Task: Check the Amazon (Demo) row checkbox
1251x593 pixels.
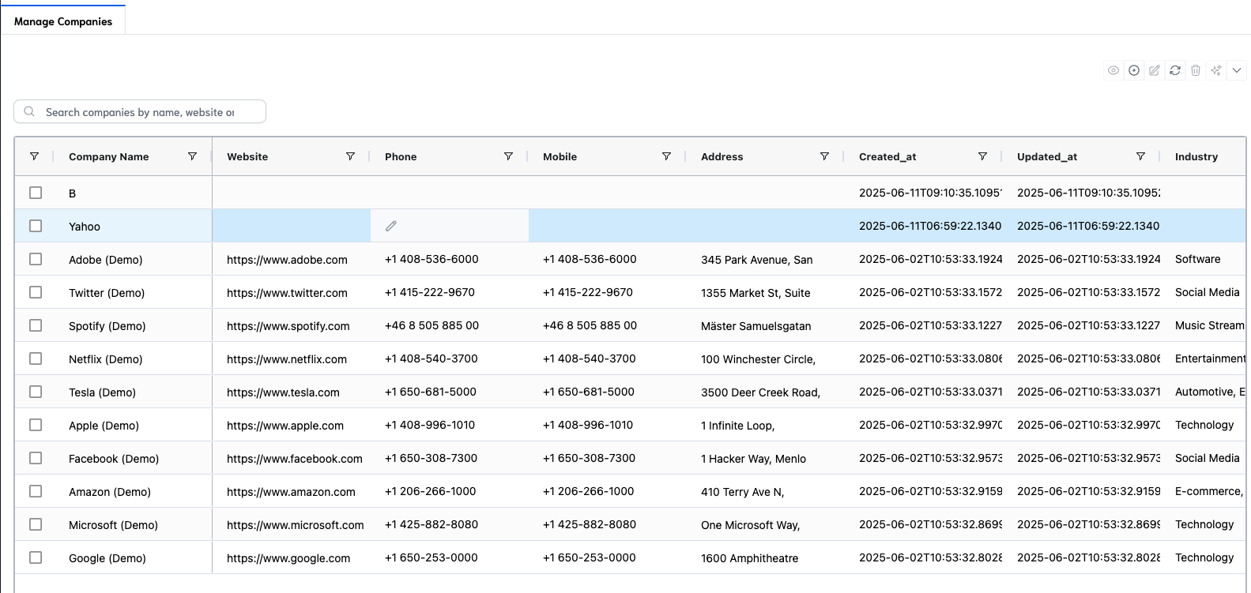Action: tap(36, 491)
